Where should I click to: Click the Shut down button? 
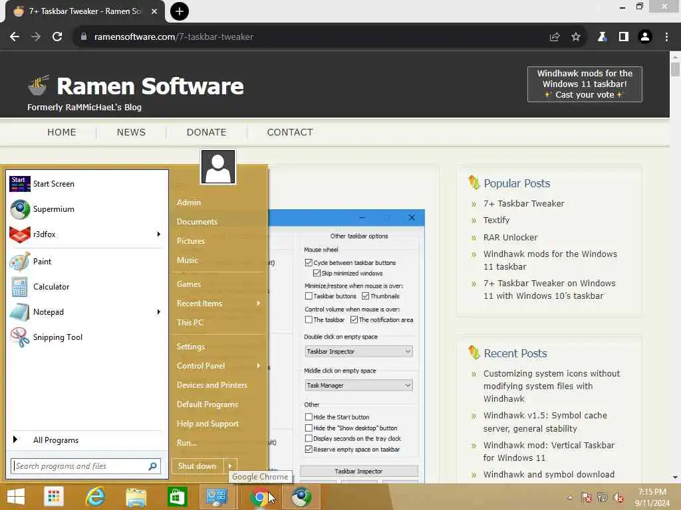pyautogui.click(x=198, y=466)
